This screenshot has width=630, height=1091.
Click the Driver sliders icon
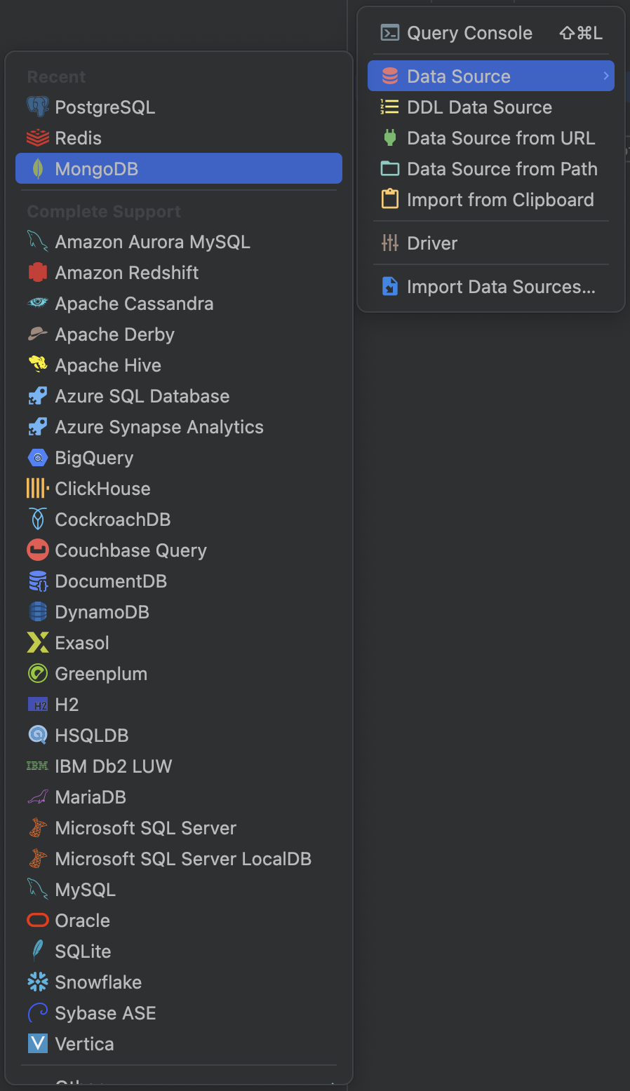click(x=390, y=243)
